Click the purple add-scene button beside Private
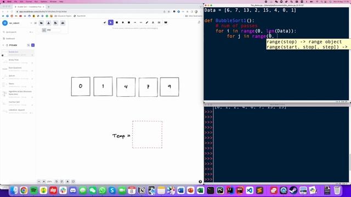Screen dimensions: 351x197 33,45
